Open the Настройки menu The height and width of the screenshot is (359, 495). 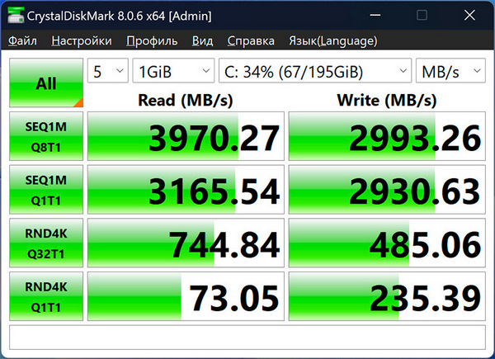pos(81,40)
